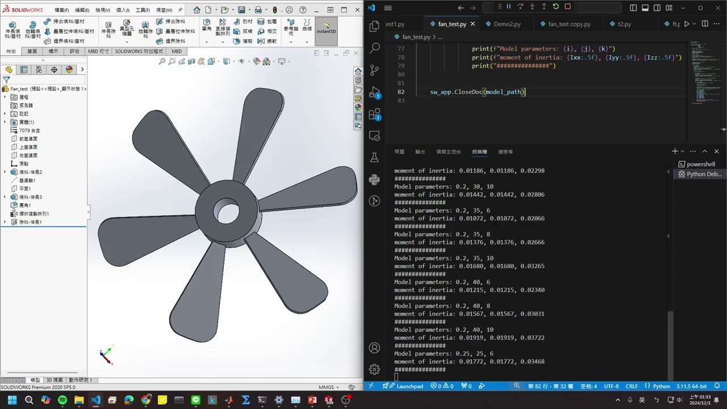
Task: Click the debug Restart button
Action: 555,7
